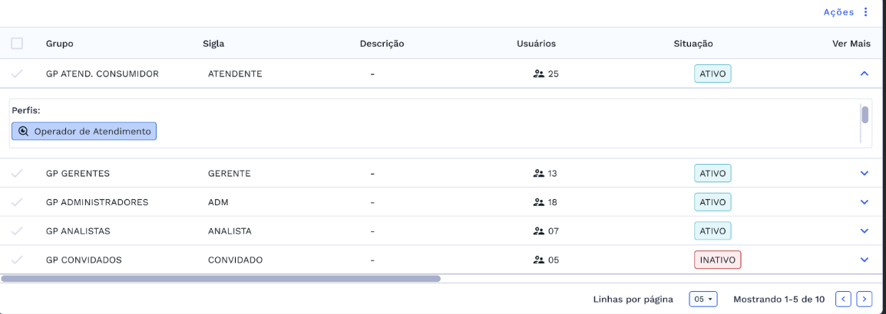Sort by the Situação column header
Image resolution: width=886 pixels, height=314 pixels.
(693, 44)
